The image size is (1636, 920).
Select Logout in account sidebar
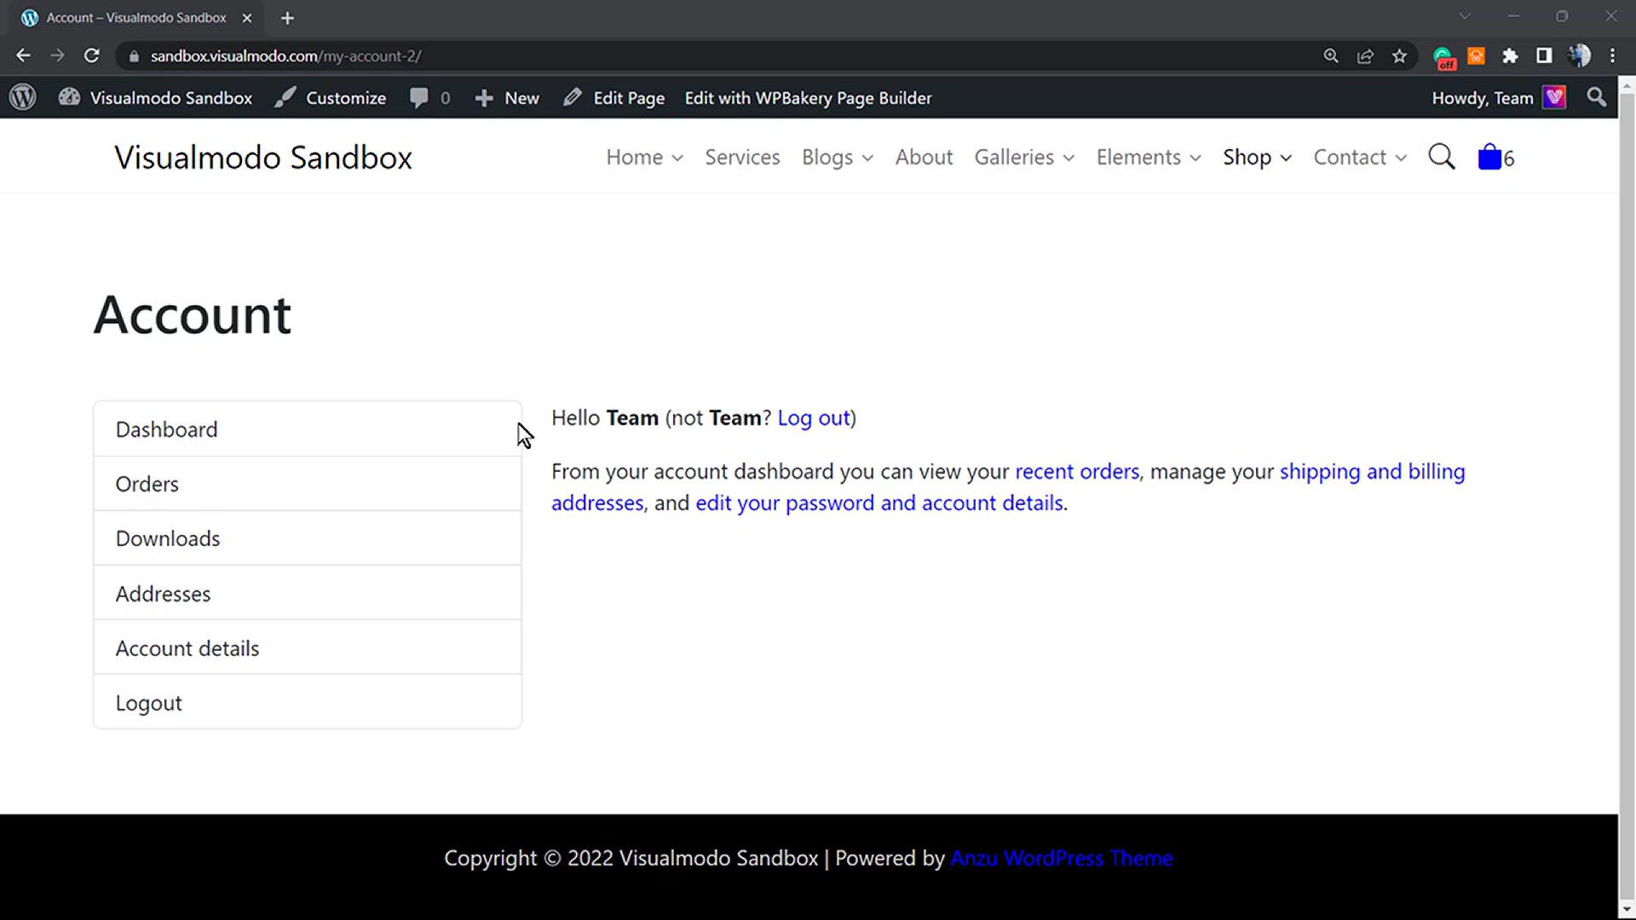pos(308,703)
